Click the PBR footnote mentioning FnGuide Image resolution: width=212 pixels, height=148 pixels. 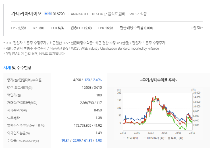81,48
